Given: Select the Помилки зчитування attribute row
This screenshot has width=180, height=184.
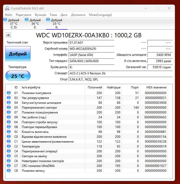Looking at the screenshot, I should (x=86, y=93).
